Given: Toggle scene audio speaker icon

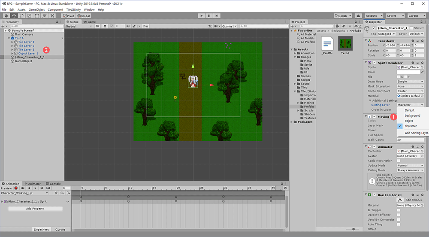Looking at the screenshot, I should click(x=128, y=26).
